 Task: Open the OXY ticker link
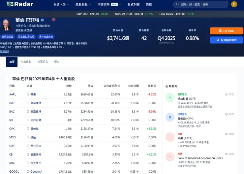[x=12, y=146]
